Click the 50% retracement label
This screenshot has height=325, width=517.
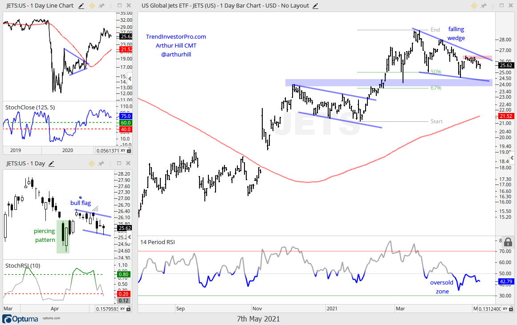click(x=436, y=72)
